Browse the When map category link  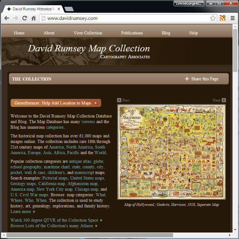coord(41,200)
